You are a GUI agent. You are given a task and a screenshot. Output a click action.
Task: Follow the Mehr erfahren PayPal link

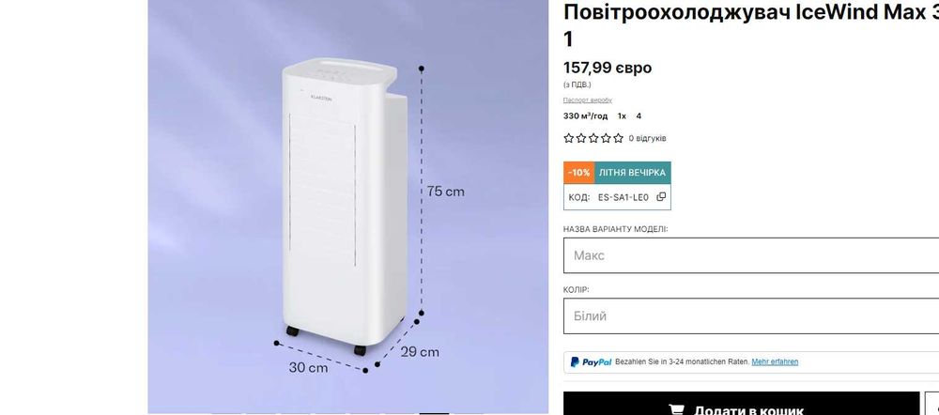click(775, 361)
